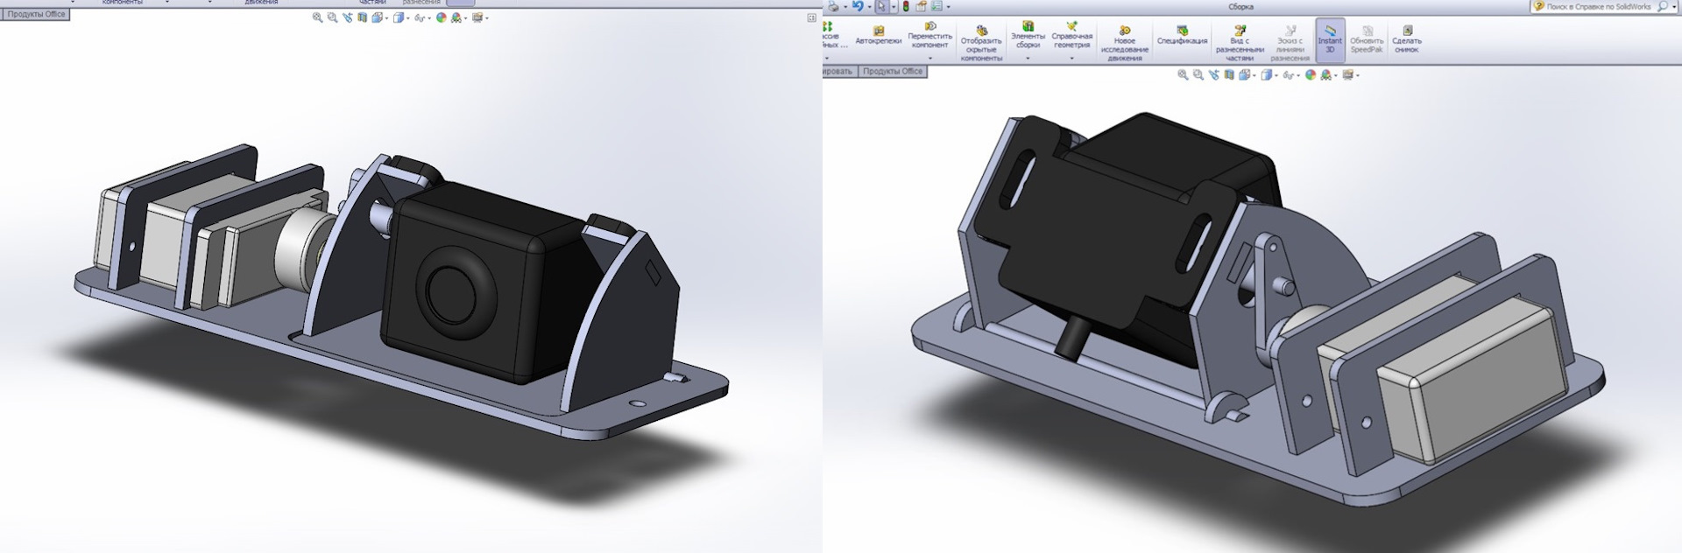Expand Display Style dropdown arrow in right window

(x=1276, y=75)
